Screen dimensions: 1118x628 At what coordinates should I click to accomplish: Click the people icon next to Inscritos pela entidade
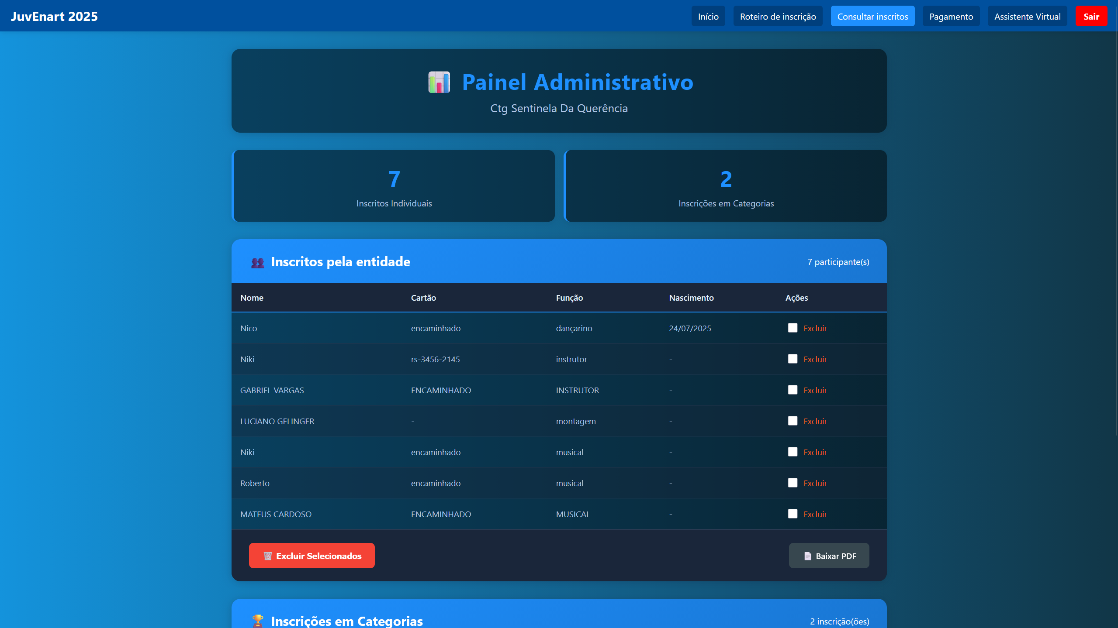click(x=258, y=262)
